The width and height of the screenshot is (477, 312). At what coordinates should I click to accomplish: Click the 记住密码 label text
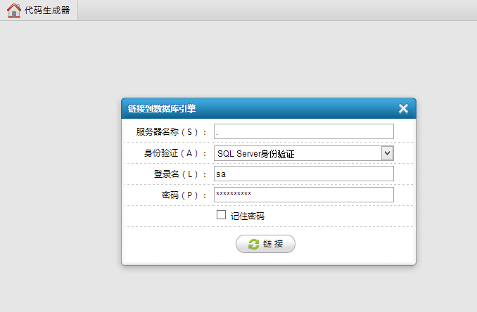[x=248, y=216]
